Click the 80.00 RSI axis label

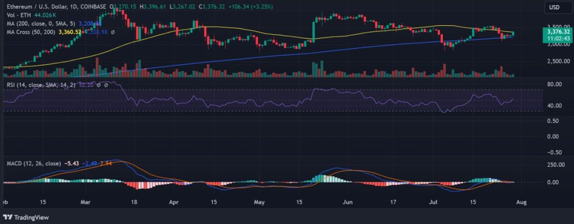(x=553, y=84)
